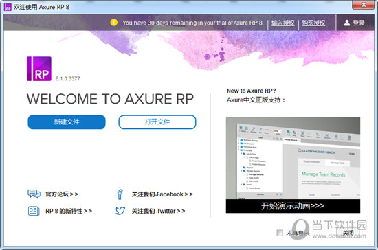Click the 关闭 button at the bottom
The width and height of the screenshot is (378, 250).
tap(348, 233)
